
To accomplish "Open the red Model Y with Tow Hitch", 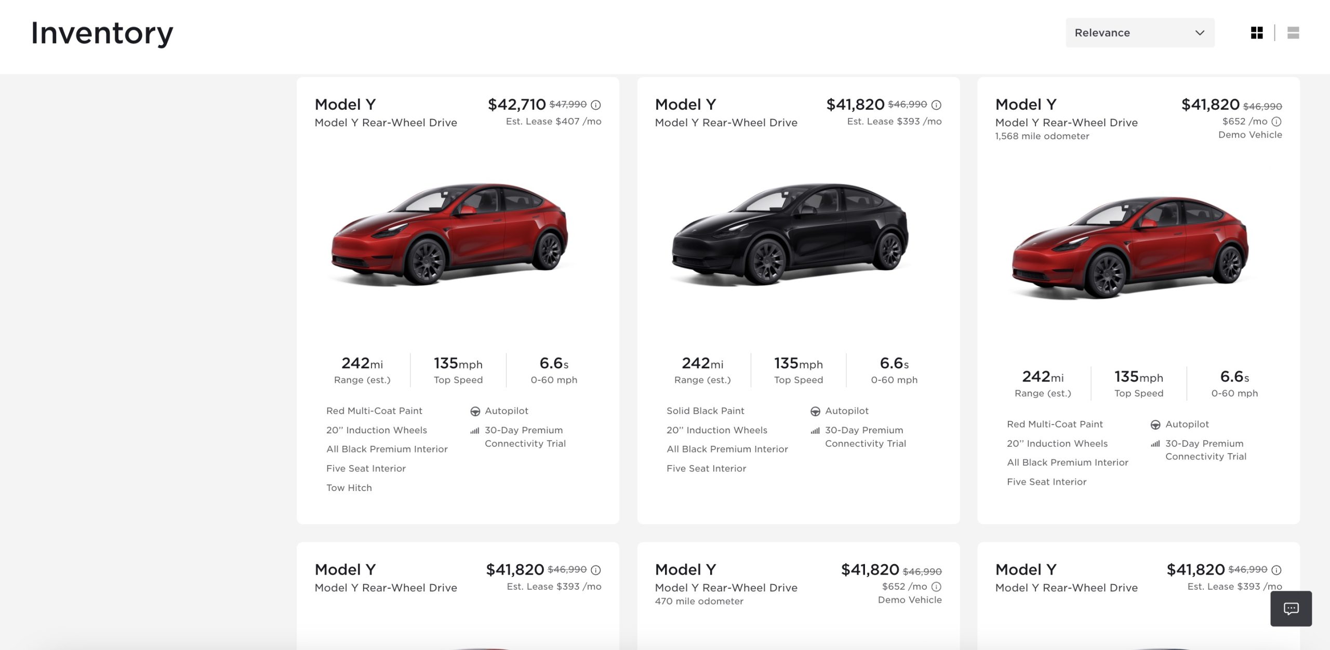I will coord(450,234).
